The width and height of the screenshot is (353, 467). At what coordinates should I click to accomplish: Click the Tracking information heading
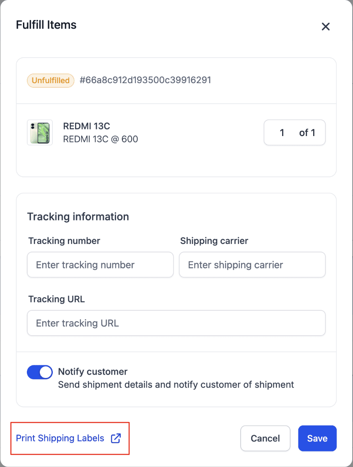pos(78,217)
